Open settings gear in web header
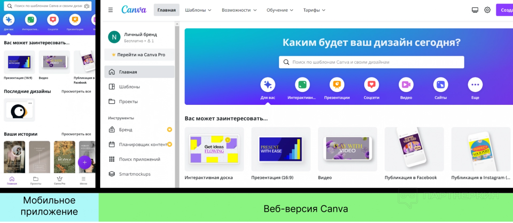The height and width of the screenshot is (223, 513). [x=487, y=10]
